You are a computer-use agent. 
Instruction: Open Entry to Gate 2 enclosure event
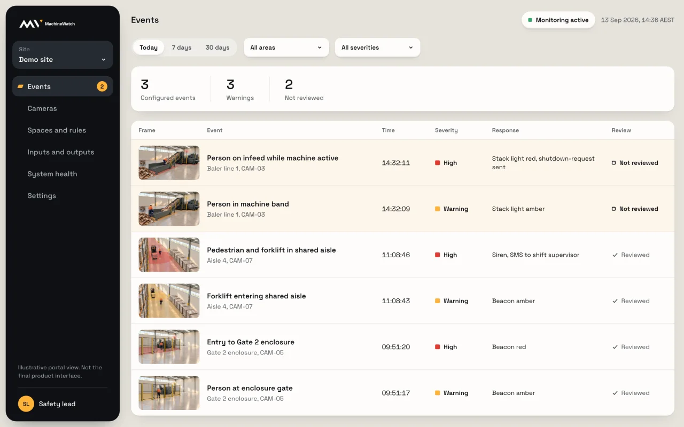click(x=402, y=347)
